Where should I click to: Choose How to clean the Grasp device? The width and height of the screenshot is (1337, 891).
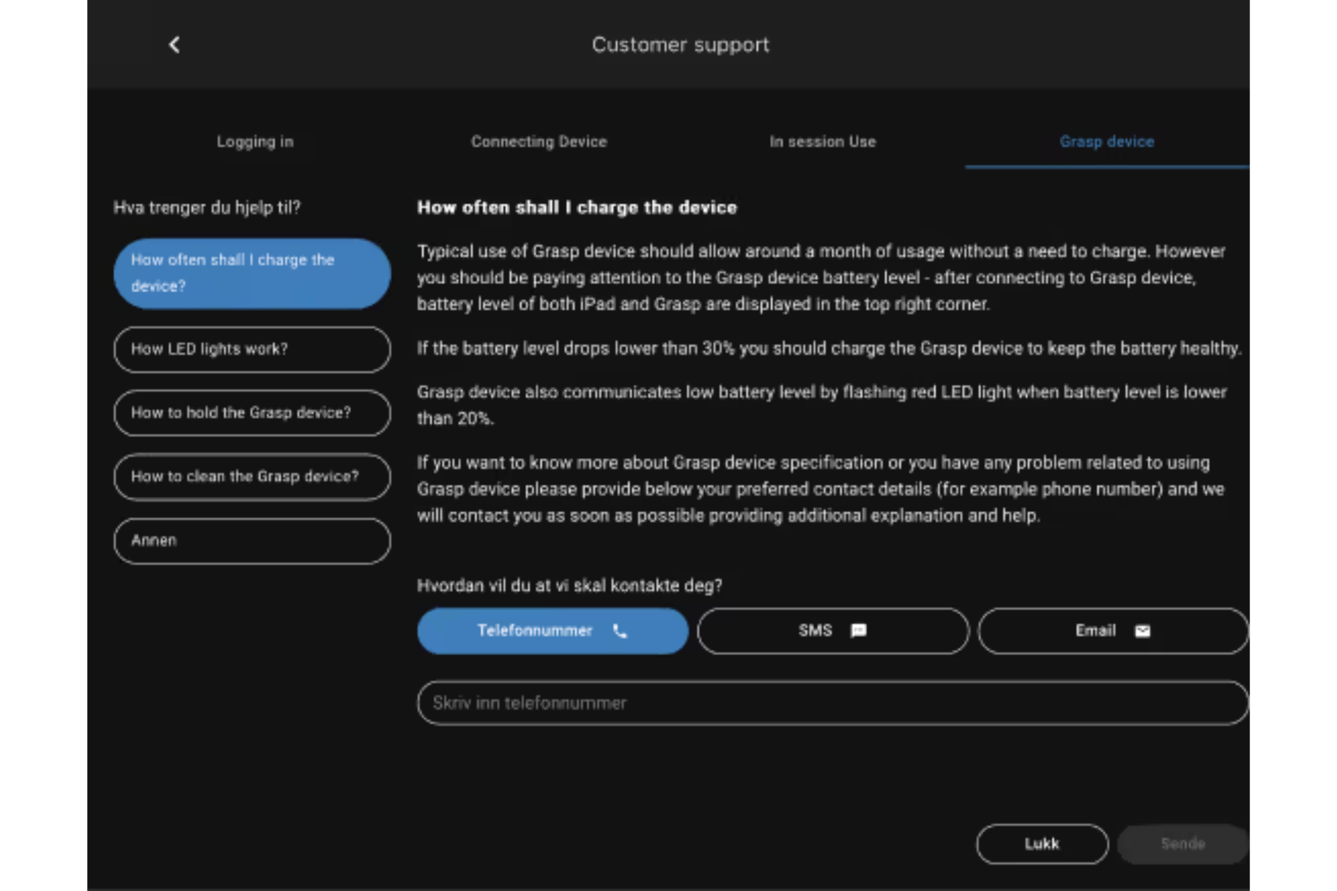252,476
